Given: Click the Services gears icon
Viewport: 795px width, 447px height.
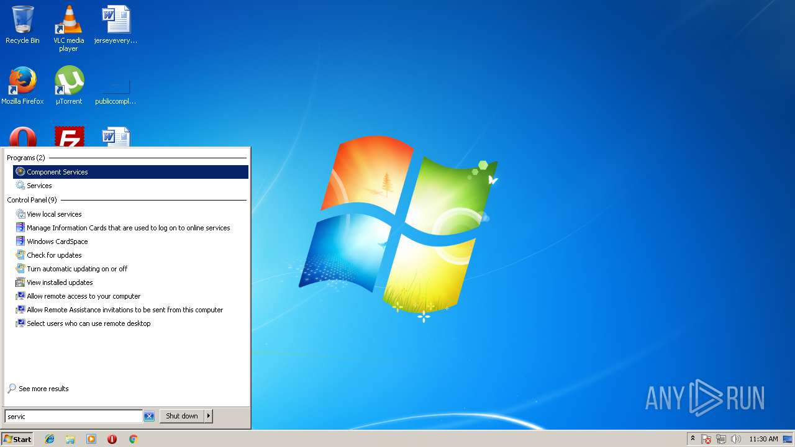Looking at the screenshot, I should [x=20, y=186].
